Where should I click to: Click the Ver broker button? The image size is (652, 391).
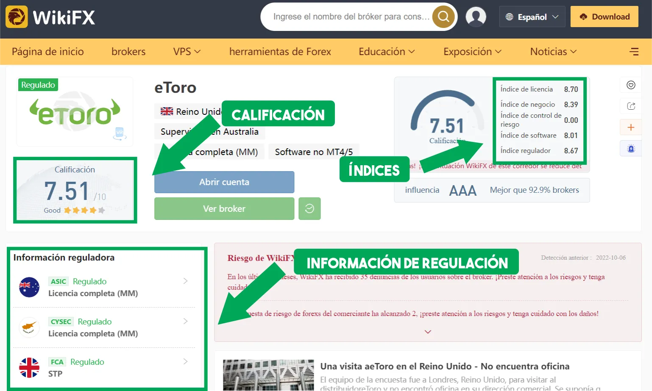(224, 208)
